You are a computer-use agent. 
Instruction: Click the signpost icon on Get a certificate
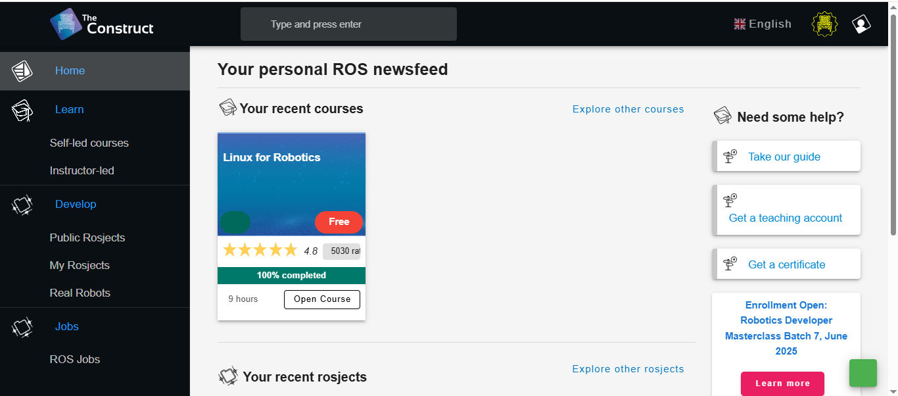click(730, 264)
